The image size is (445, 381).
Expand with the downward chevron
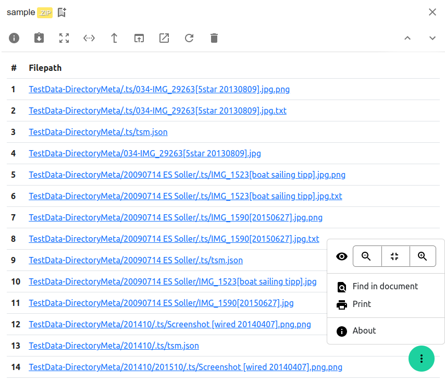432,38
